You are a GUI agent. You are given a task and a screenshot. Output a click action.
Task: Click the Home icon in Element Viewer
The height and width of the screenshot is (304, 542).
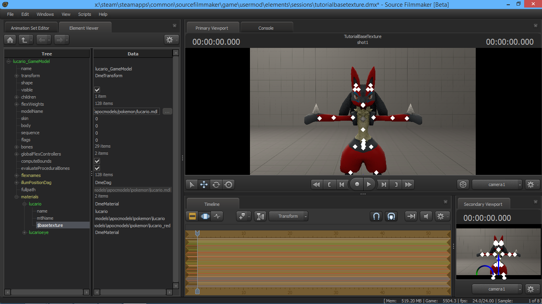pyautogui.click(x=10, y=40)
